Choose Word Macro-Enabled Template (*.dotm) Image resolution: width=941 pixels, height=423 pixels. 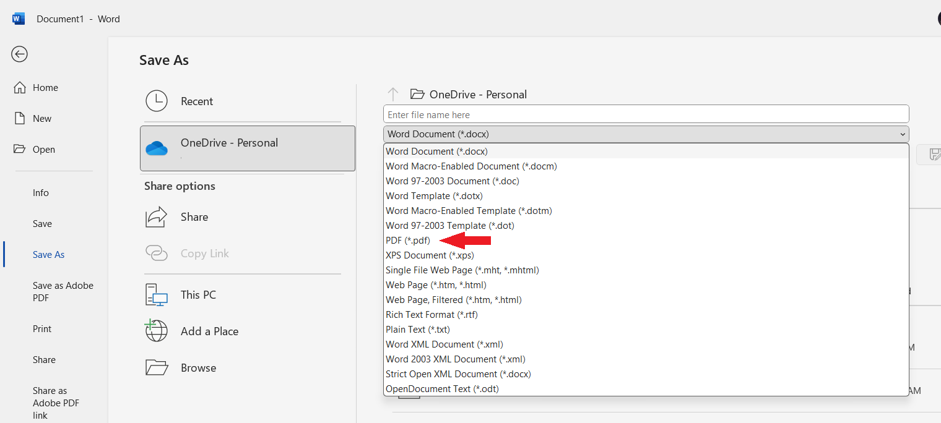[x=646, y=210]
